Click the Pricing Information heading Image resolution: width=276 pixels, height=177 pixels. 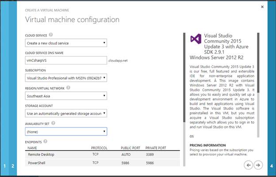point(207,145)
